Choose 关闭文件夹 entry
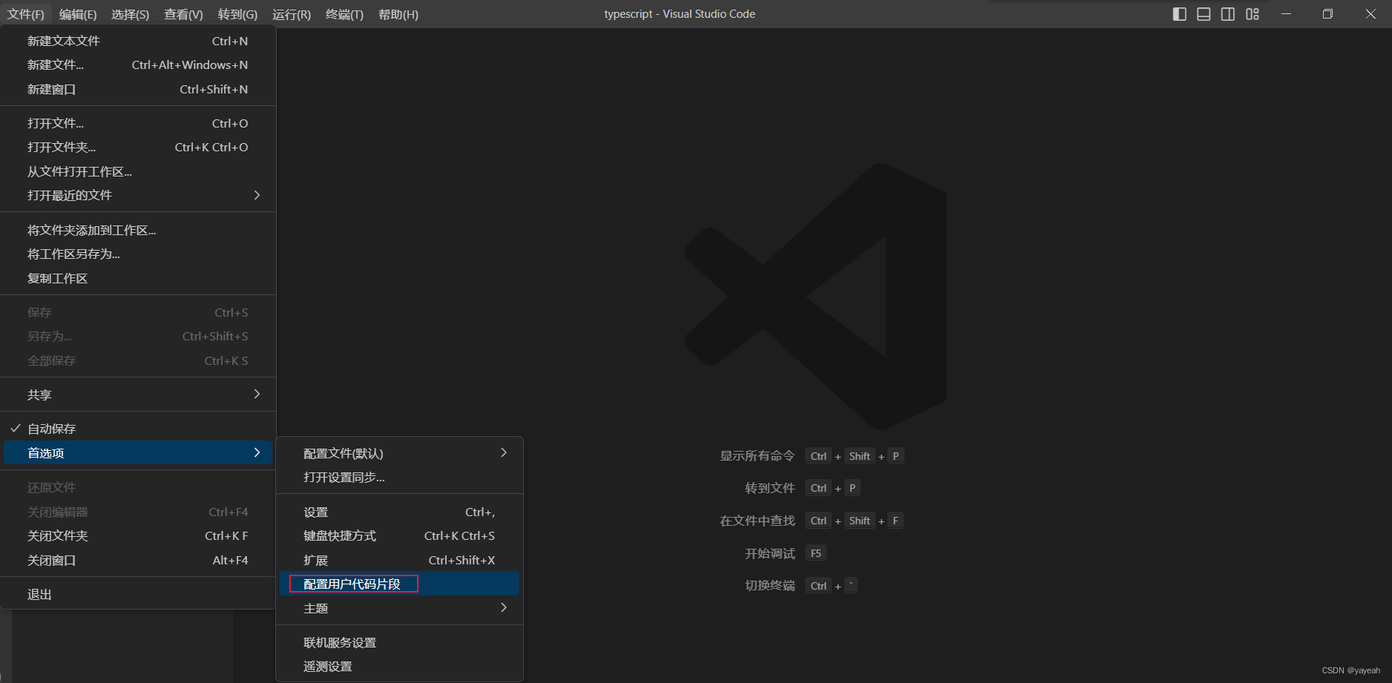 [x=138, y=535]
